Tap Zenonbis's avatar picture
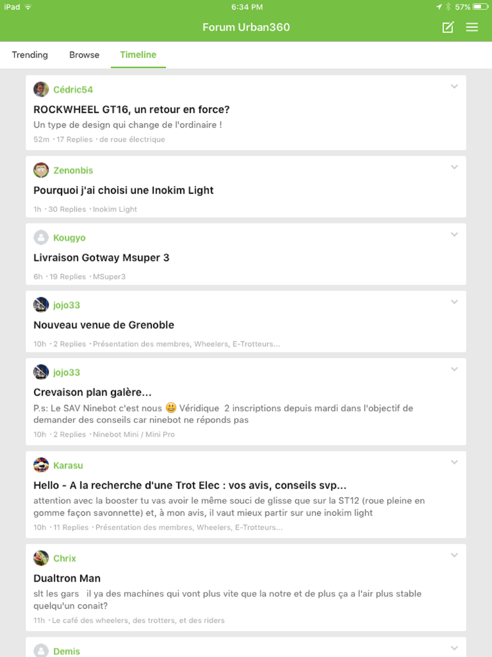The width and height of the screenshot is (492, 657). coord(41,170)
